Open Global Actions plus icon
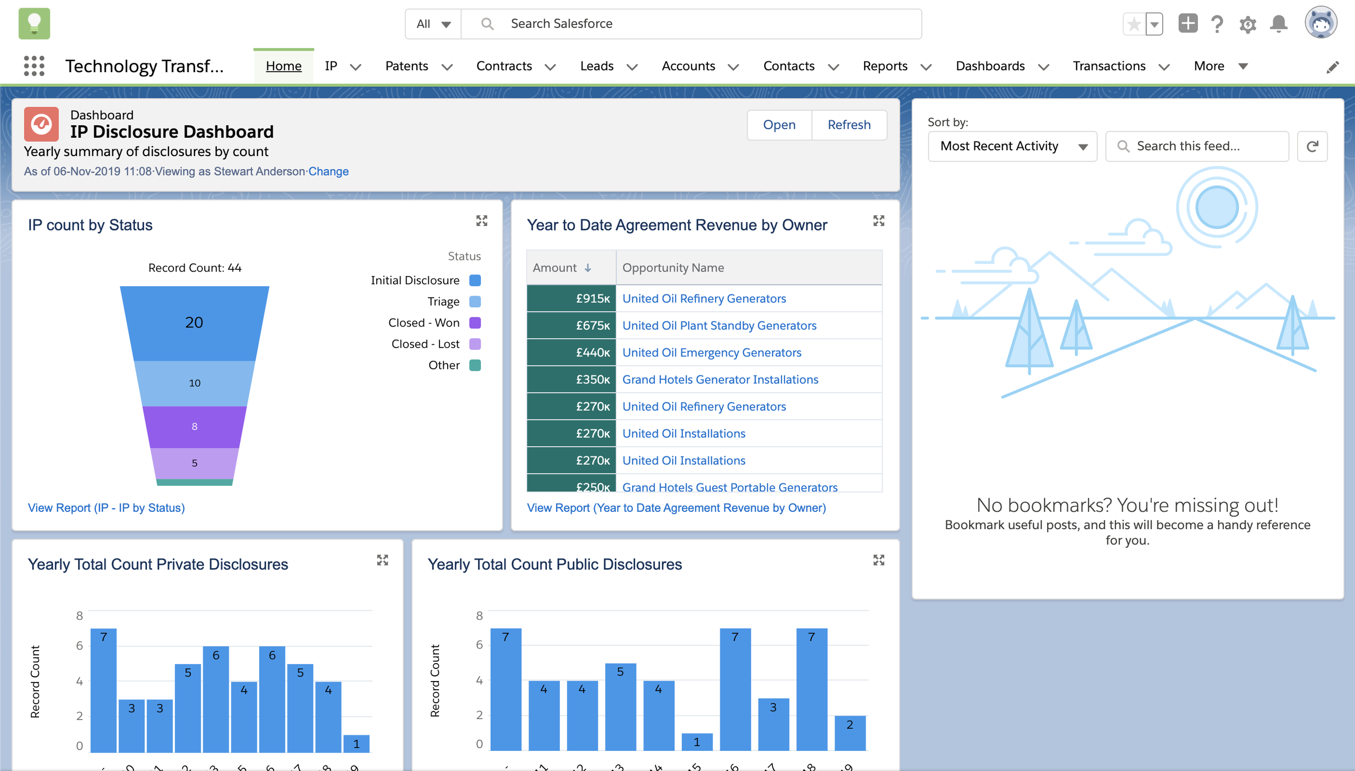This screenshot has height=771, width=1355. [x=1188, y=24]
